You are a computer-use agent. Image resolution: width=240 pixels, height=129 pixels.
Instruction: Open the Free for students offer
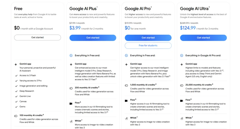tap(148, 45)
